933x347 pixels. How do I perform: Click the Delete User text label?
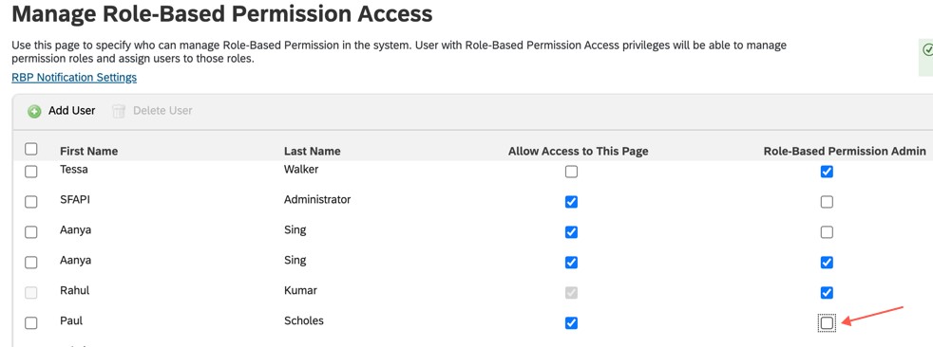click(x=162, y=111)
